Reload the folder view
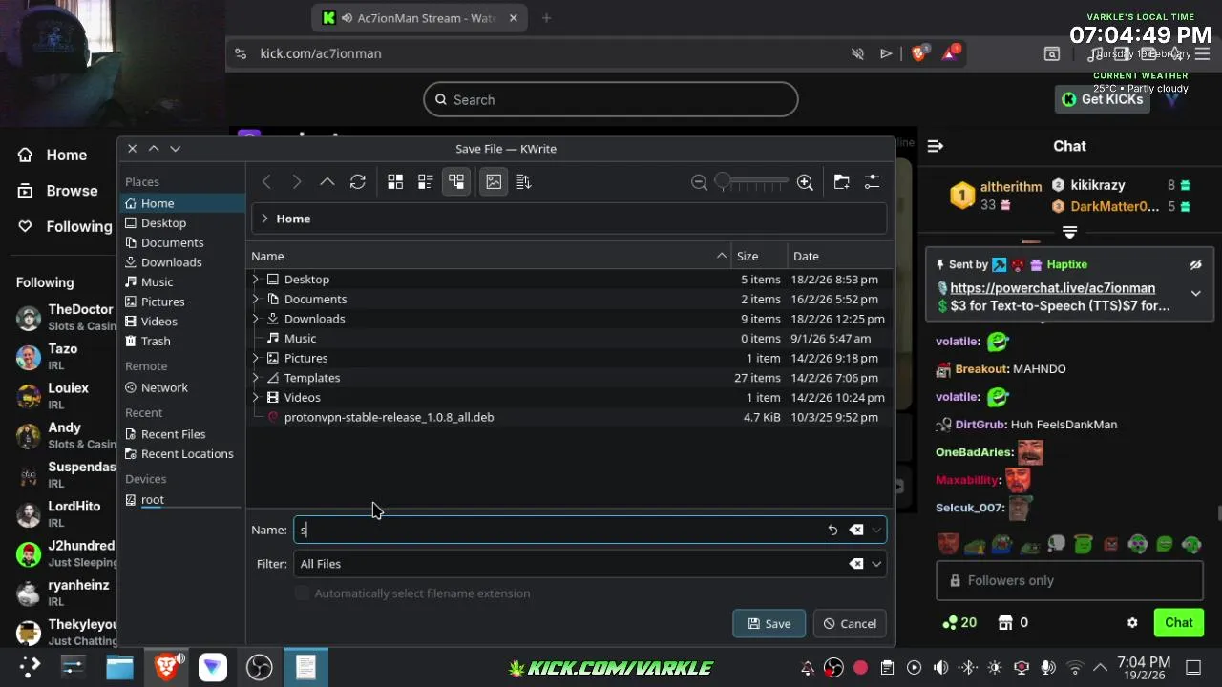 pos(357,181)
